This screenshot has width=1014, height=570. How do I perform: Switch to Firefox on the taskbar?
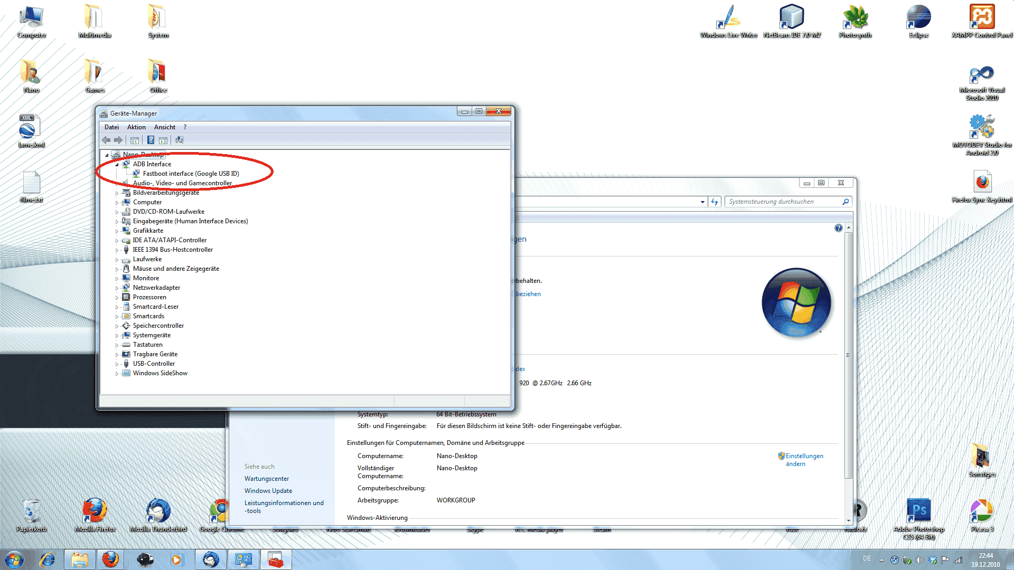(x=110, y=559)
